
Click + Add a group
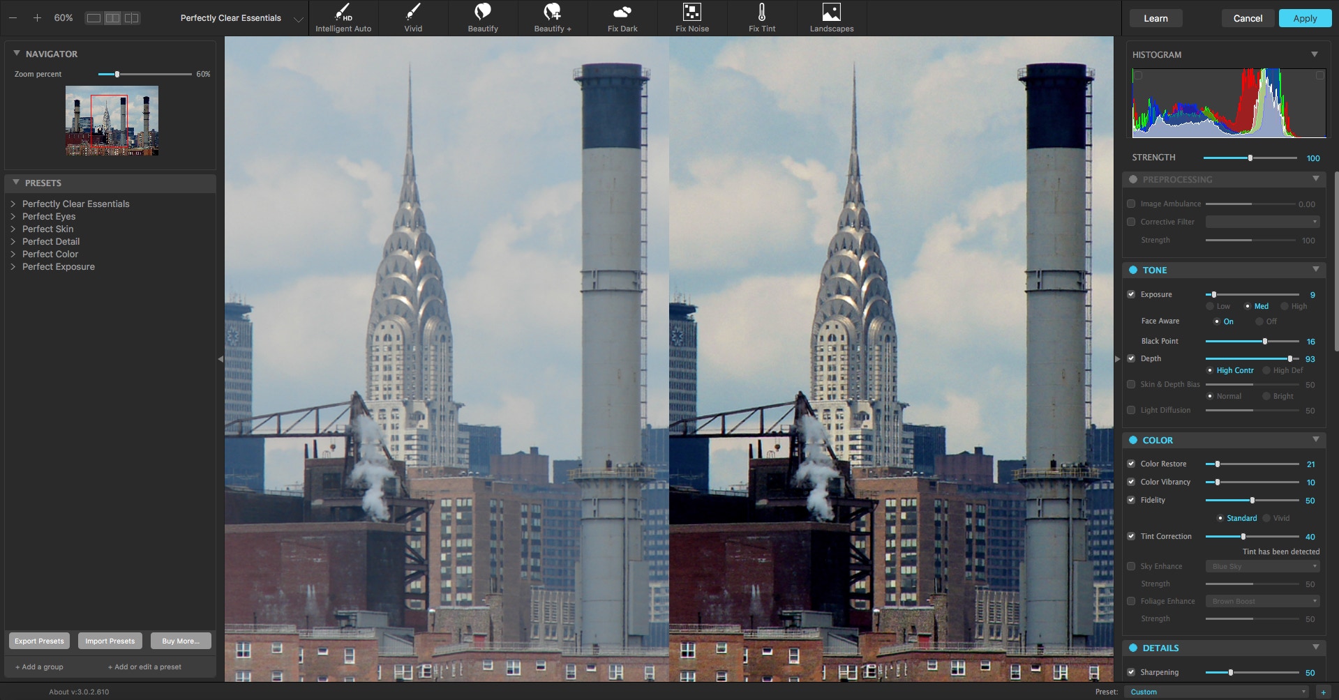click(39, 667)
